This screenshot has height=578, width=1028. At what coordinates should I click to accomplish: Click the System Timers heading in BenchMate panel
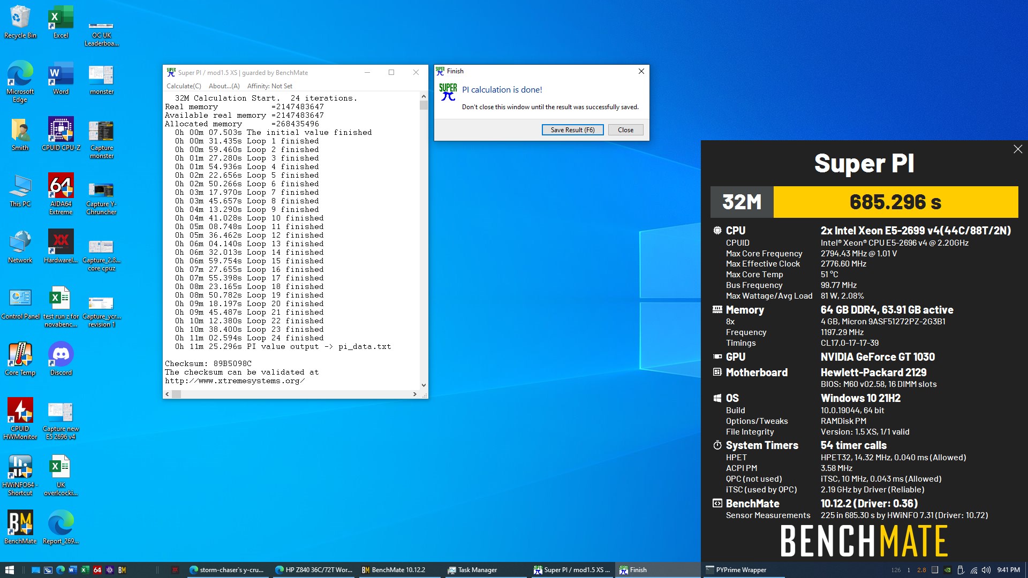[x=762, y=445]
